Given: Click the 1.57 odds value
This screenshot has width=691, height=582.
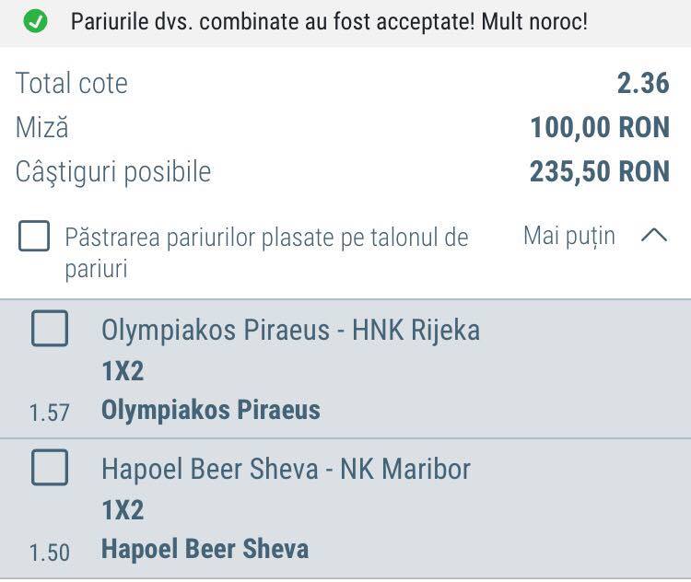Looking at the screenshot, I should pyautogui.click(x=50, y=413).
